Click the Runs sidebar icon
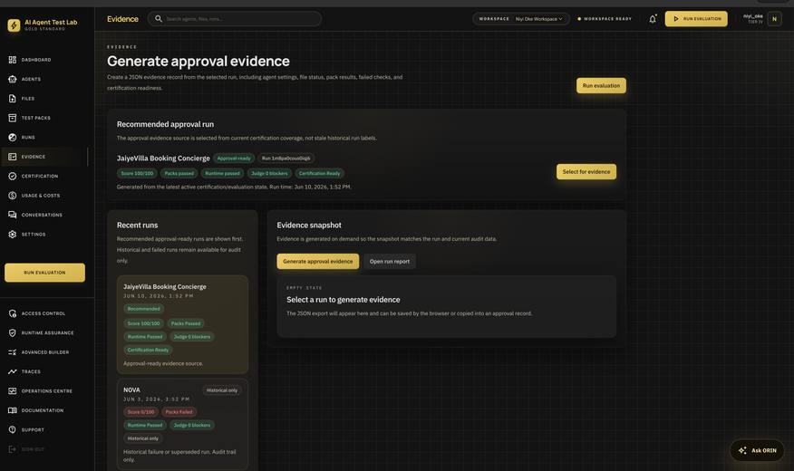The height and width of the screenshot is (471, 794). (x=12, y=137)
